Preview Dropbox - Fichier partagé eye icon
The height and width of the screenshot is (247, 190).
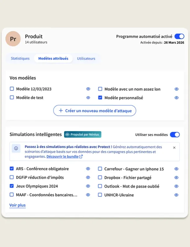[176, 177]
